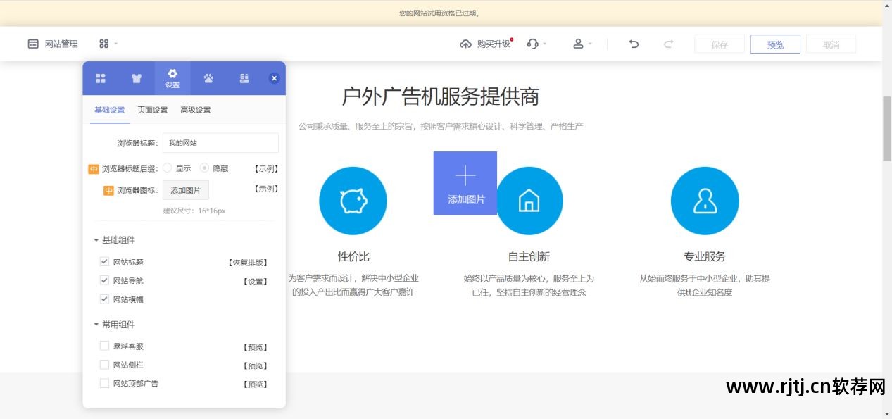
Task: Click the 保存 button
Action: point(720,44)
